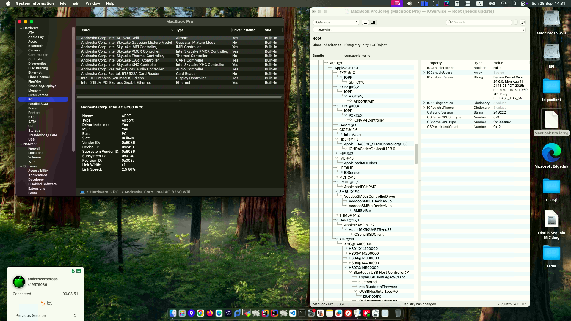571x321 pixels.
Task: Open Notes app from the Dock
Action: pos(330,313)
